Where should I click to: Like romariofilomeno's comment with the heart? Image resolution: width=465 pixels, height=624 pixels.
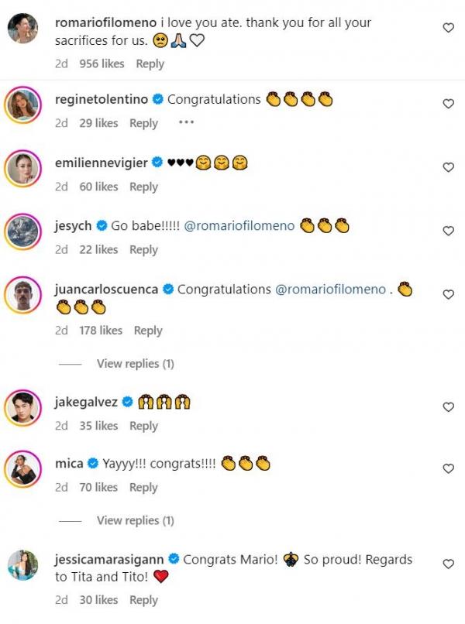tap(447, 28)
